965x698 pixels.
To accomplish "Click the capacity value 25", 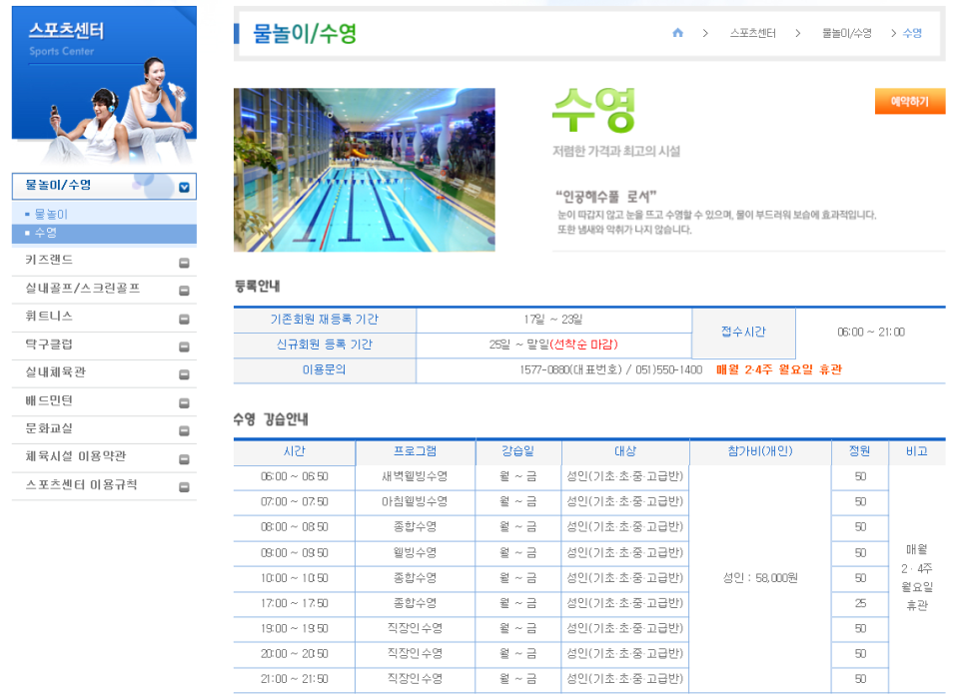I will (x=860, y=603).
